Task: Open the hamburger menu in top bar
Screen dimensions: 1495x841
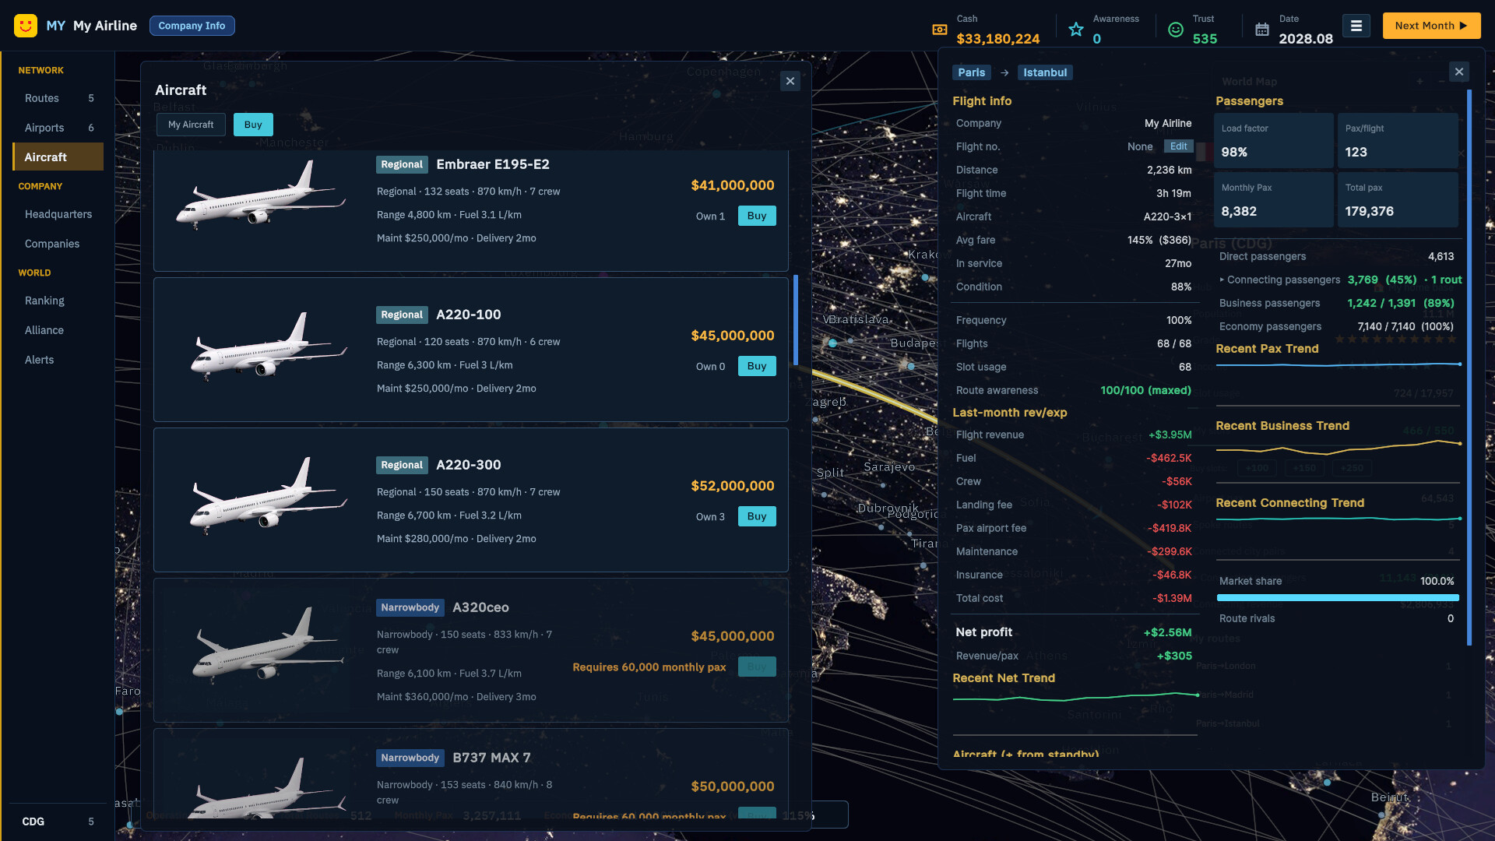Action: (x=1356, y=26)
